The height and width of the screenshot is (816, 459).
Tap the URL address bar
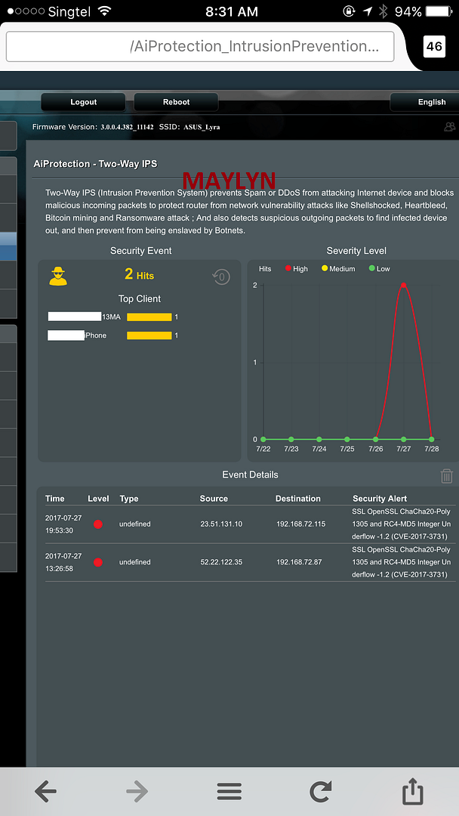[200, 46]
